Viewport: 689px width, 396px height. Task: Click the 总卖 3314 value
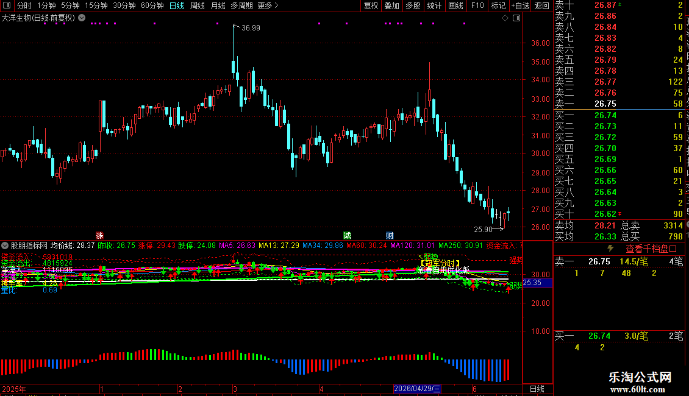(673, 225)
